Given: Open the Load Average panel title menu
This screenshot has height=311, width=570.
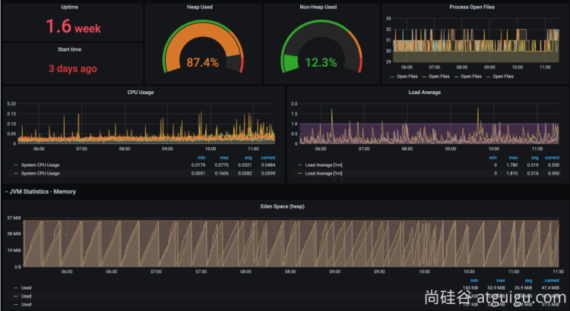Looking at the screenshot, I should click(424, 93).
